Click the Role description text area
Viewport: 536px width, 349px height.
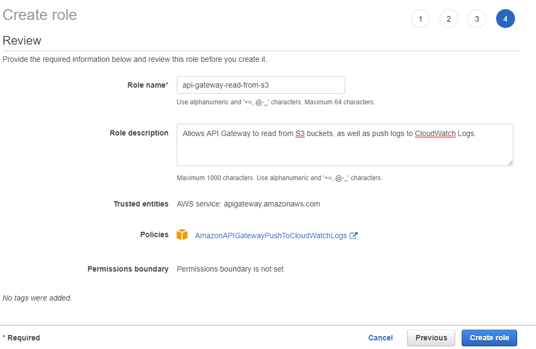[345, 144]
